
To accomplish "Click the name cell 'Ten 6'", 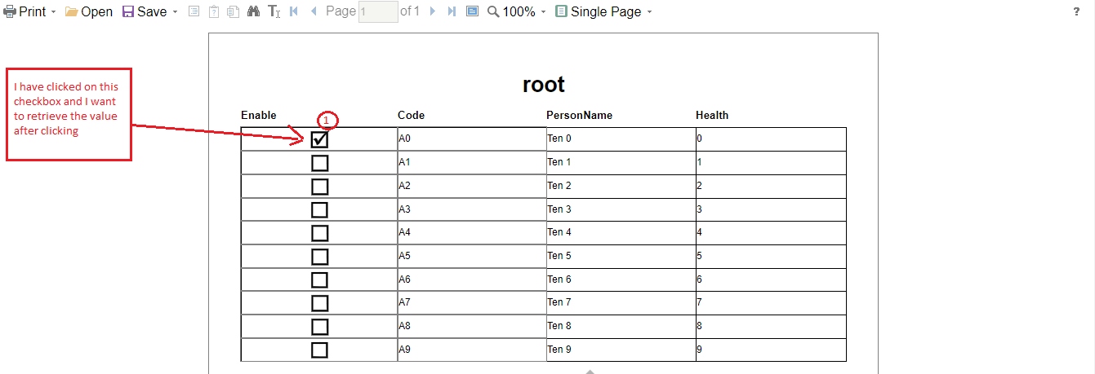I will (x=621, y=279).
